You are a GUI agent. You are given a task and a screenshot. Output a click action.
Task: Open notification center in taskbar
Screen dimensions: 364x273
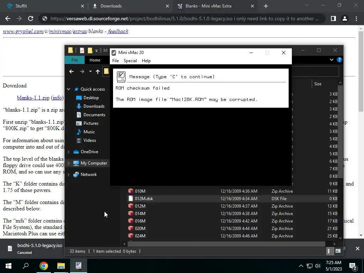(x=353, y=266)
